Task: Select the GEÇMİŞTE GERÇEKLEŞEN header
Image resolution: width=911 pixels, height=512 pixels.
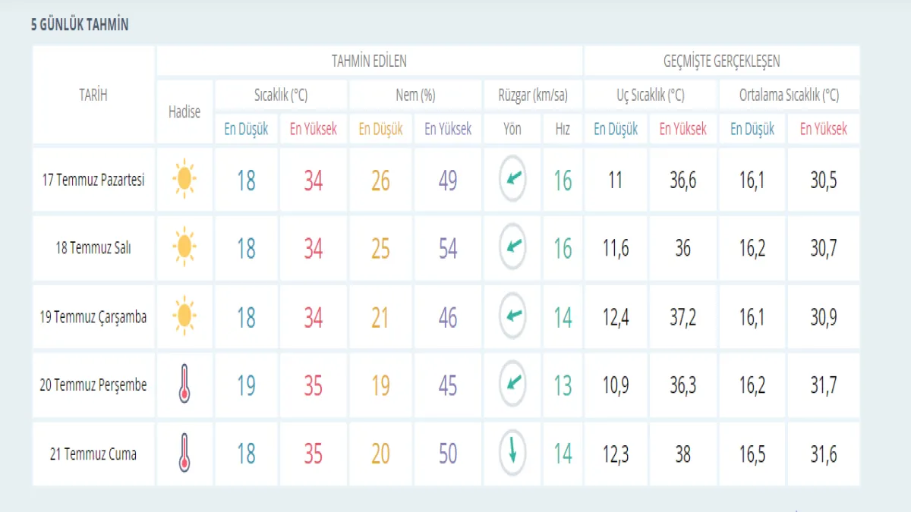Action: [x=721, y=61]
